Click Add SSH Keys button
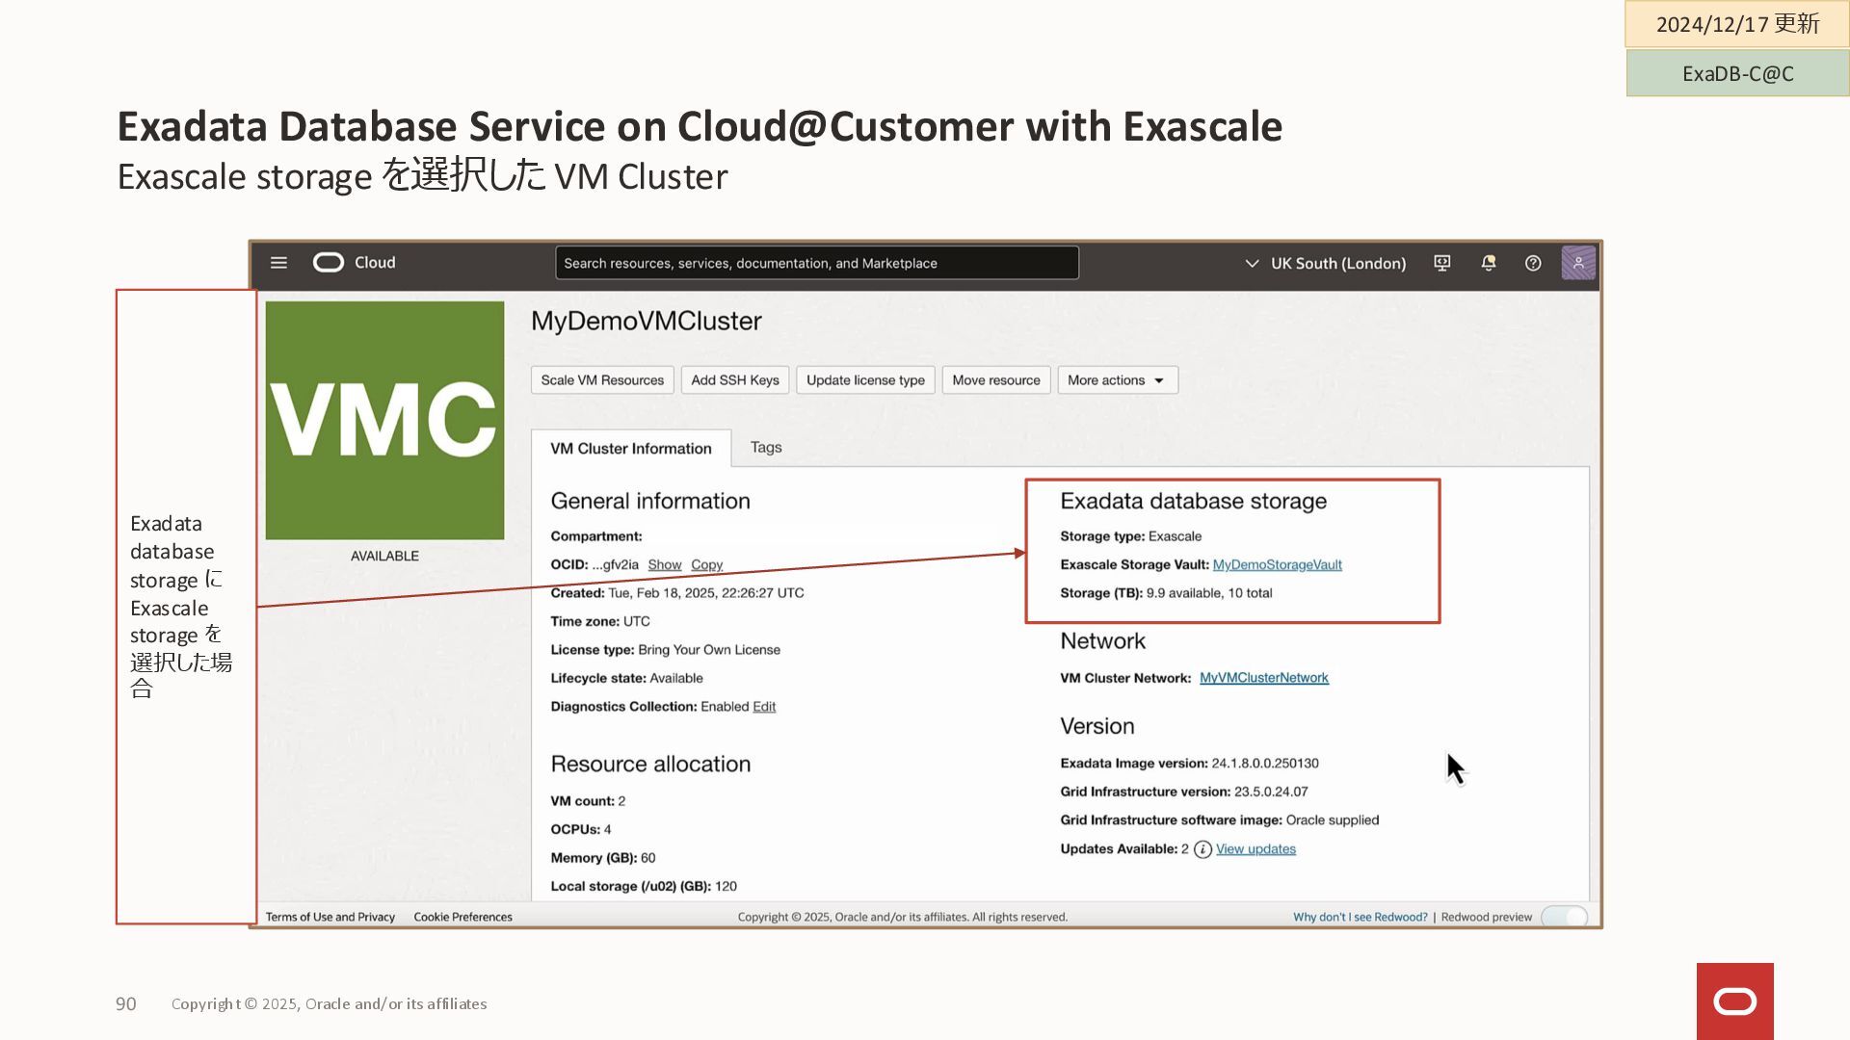1850x1040 pixels. coord(735,380)
